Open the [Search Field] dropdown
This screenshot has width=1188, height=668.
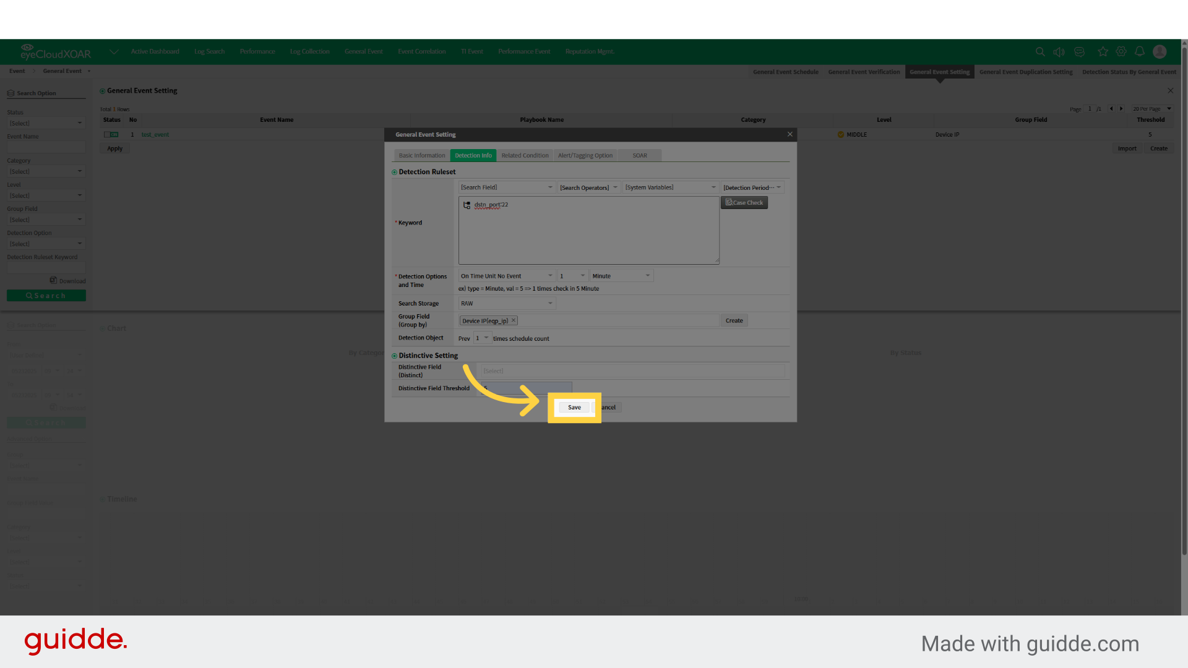pyautogui.click(x=506, y=187)
